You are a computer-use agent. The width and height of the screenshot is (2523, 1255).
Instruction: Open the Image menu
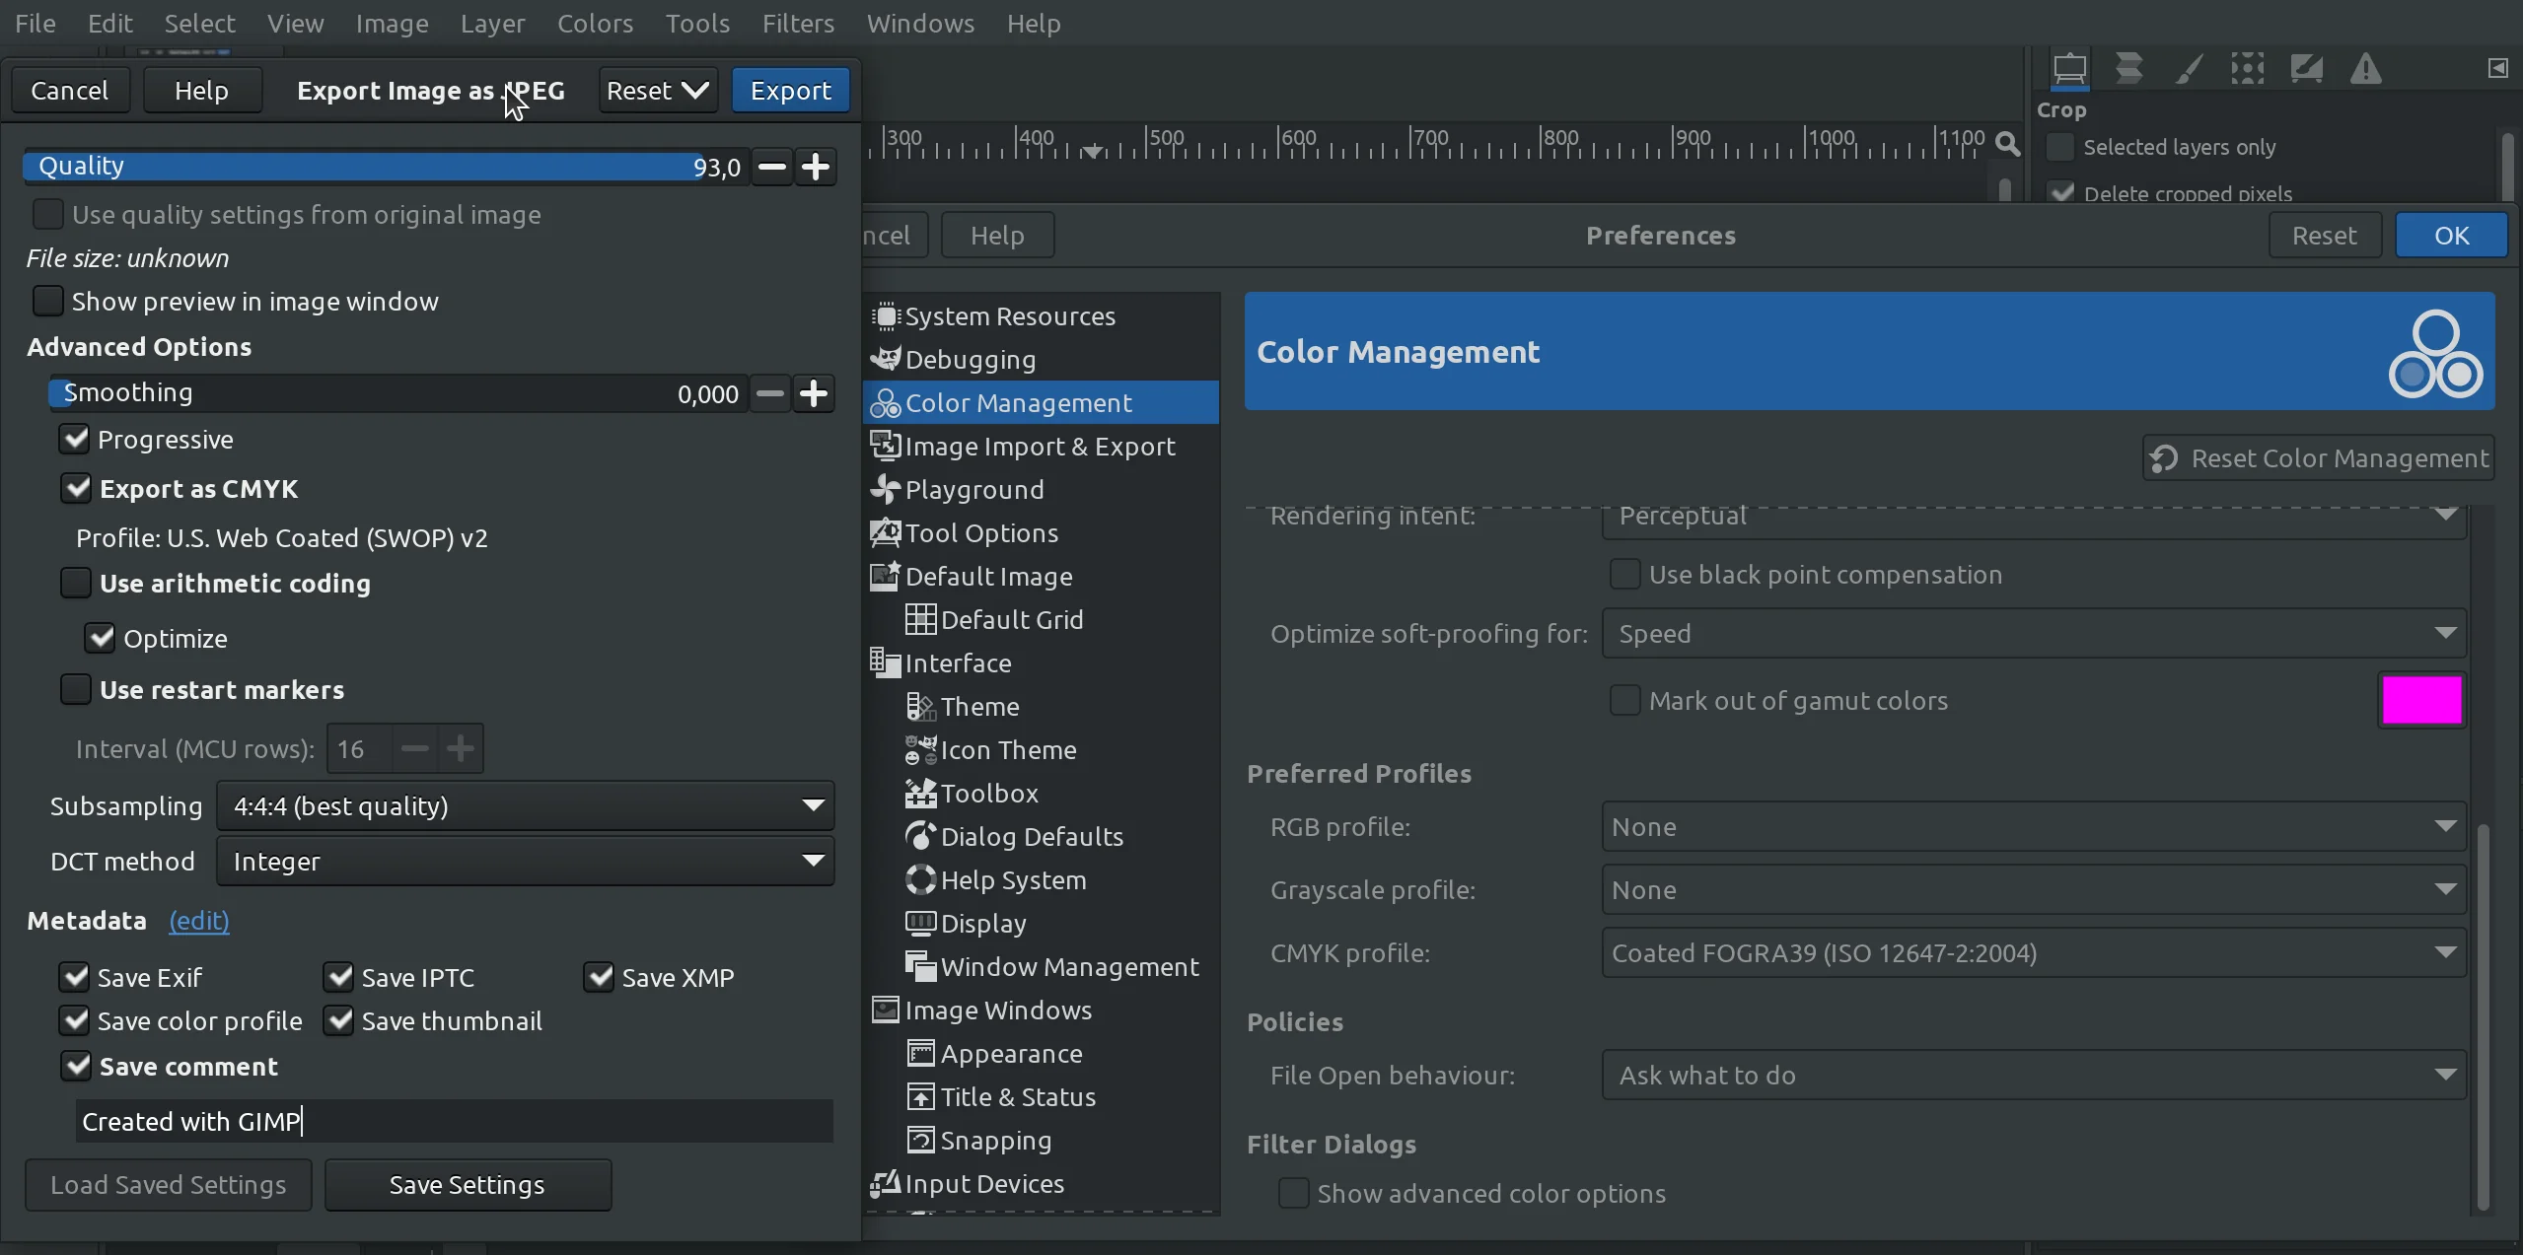coord(392,24)
